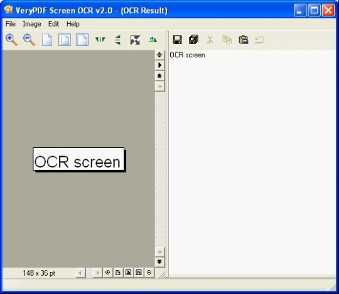
Task: Click the four-arrow fit-to-window icon
Action: click(x=135, y=40)
